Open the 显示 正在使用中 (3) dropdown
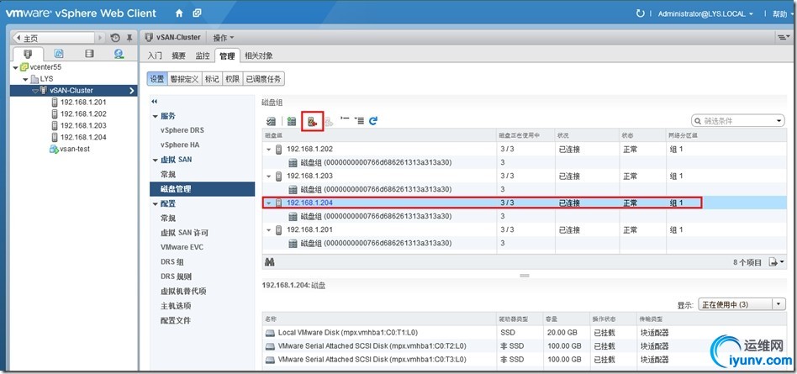 [742, 304]
